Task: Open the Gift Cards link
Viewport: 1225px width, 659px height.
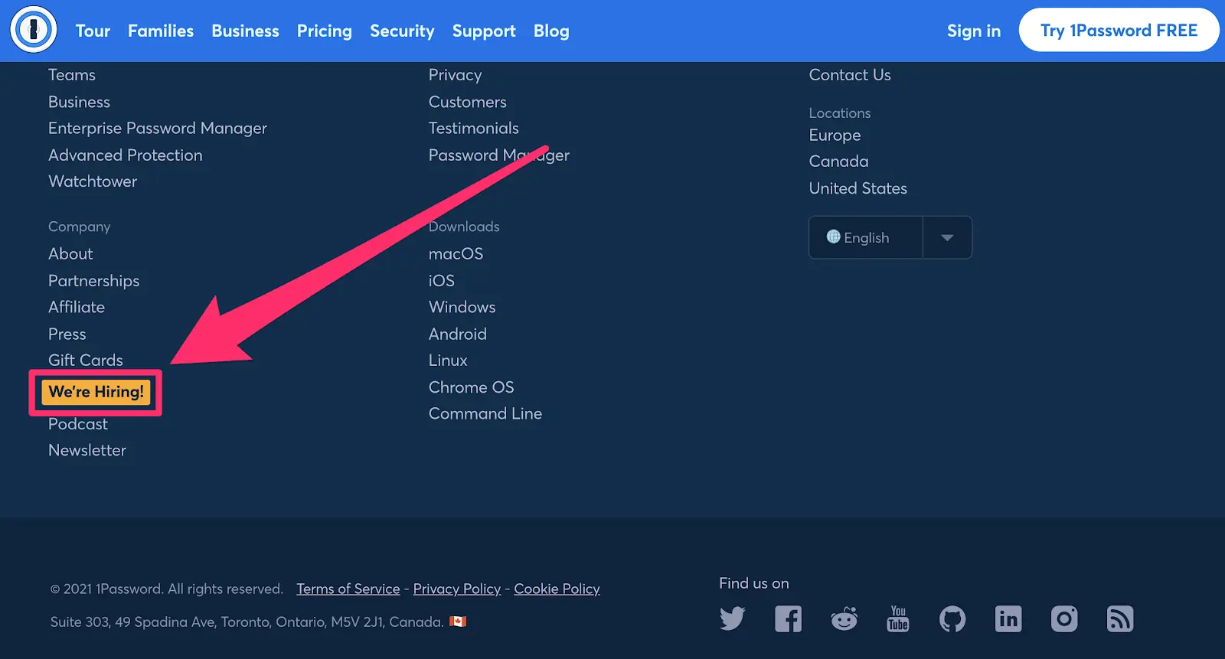Action: point(86,360)
